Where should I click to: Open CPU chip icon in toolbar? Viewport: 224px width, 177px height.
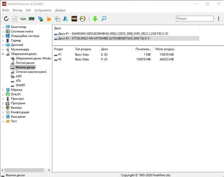[23, 19]
